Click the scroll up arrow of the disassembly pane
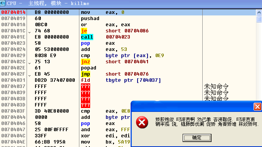The height and width of the screenshot is (147, 262). [259, 12]
